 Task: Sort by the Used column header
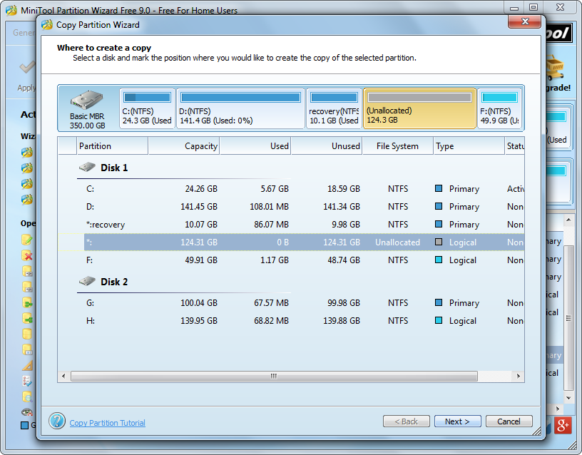pos(255,146)
